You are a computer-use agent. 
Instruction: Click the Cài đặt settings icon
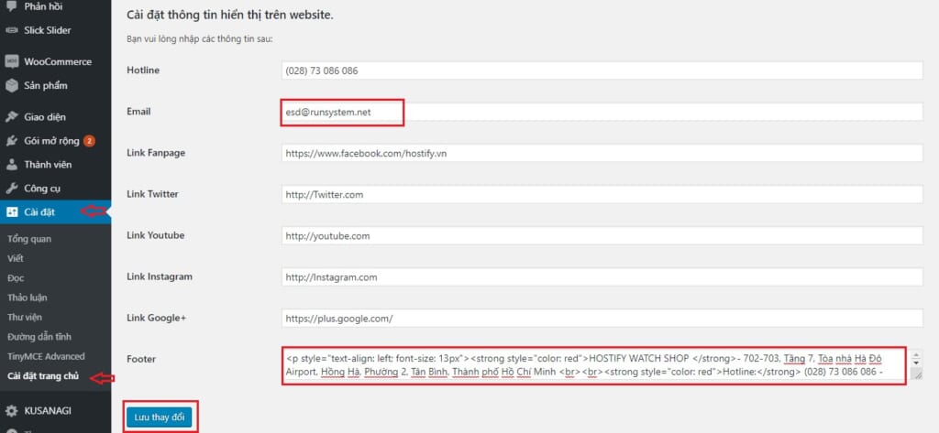point(11,211)
